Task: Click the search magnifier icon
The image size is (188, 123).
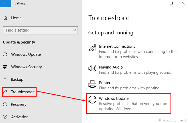Action: pyautogui.click(x=74, y=30)
